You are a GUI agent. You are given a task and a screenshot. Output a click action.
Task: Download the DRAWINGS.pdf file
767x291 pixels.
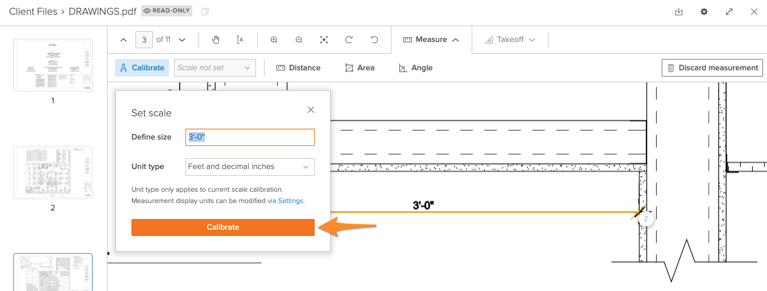[679, 12]
